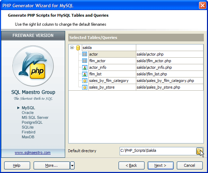Edit filename sakila\film_list.php cell
208x173 pixels.
pos(170,74)
